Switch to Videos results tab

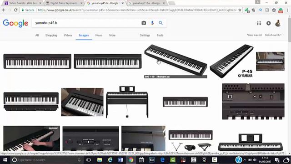[68, 36]
